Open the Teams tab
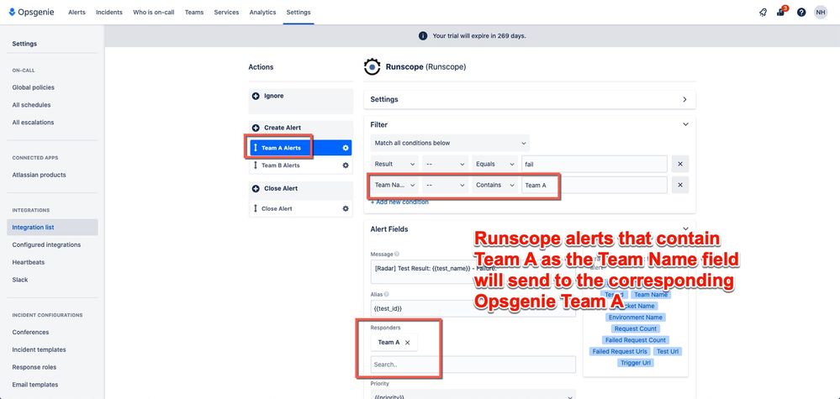The image size is (840, 399). click(194, 13)
